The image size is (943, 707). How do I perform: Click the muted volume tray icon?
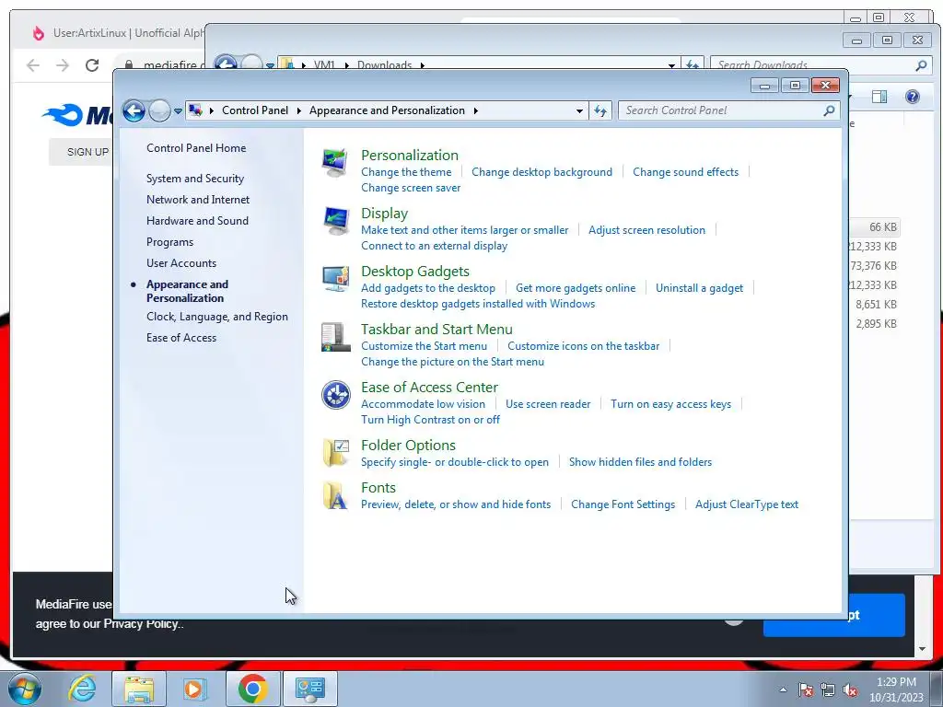[x=850, y=690]
